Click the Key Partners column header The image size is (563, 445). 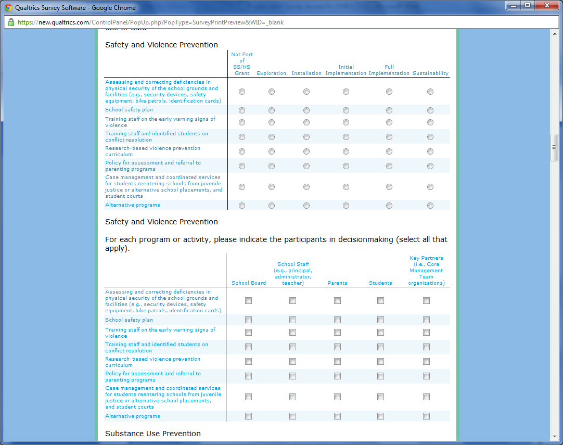tap(426, 271)
